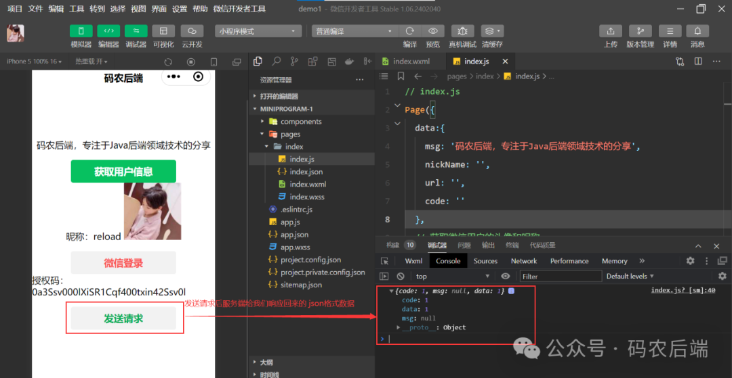Open 版本管理 version control
This screenshot has height=378, width=732.
pos(640,31)
